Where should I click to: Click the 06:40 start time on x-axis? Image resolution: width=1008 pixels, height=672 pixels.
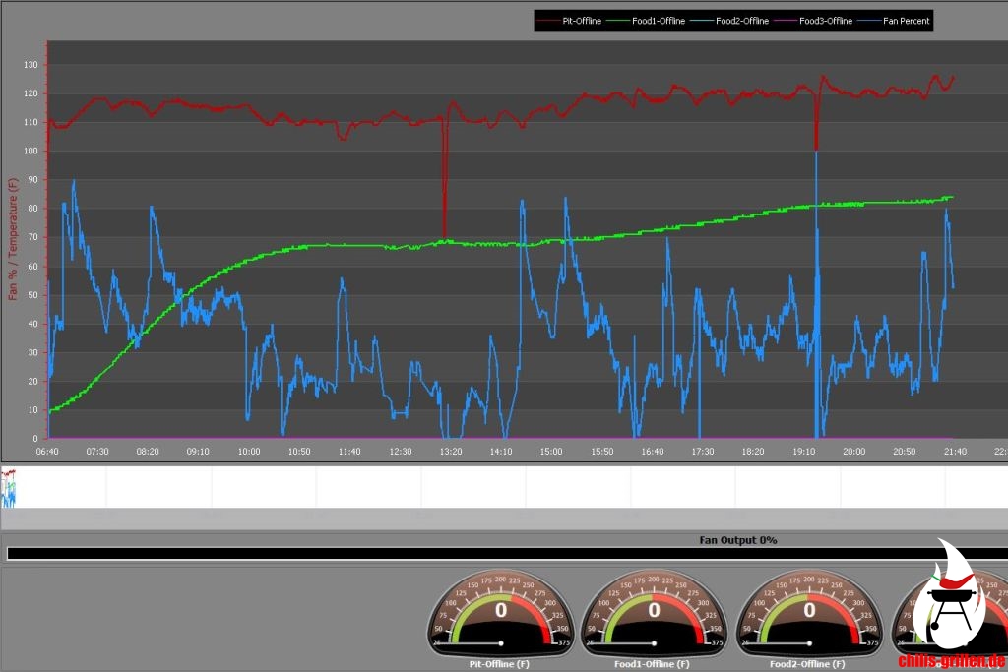pos(47,452)
